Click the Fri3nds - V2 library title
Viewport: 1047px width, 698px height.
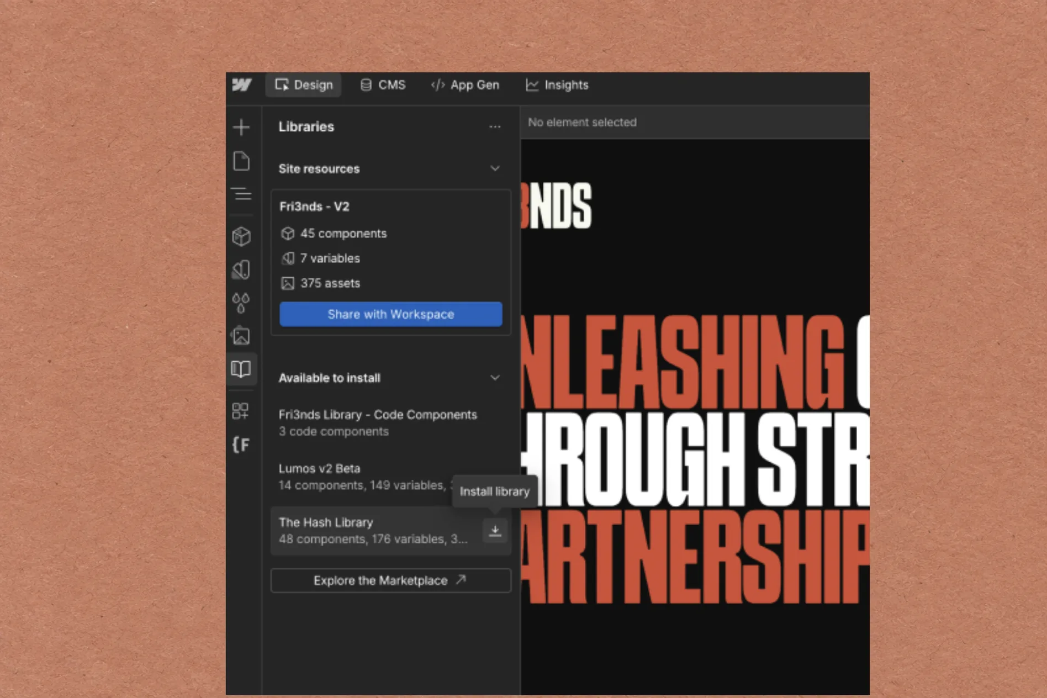(x=314, y=207)
